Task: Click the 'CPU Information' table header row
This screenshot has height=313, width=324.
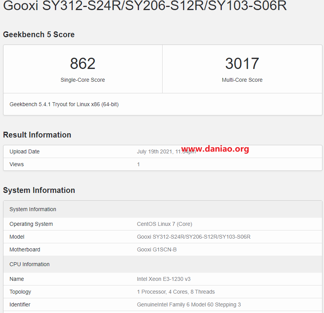Action: click(x=163, y=264)
